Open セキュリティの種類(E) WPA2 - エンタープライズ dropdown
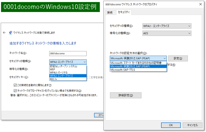 (167, 26)
